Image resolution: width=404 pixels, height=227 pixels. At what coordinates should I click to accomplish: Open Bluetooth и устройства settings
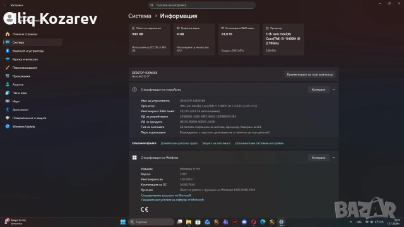click(x=32, y=51)
